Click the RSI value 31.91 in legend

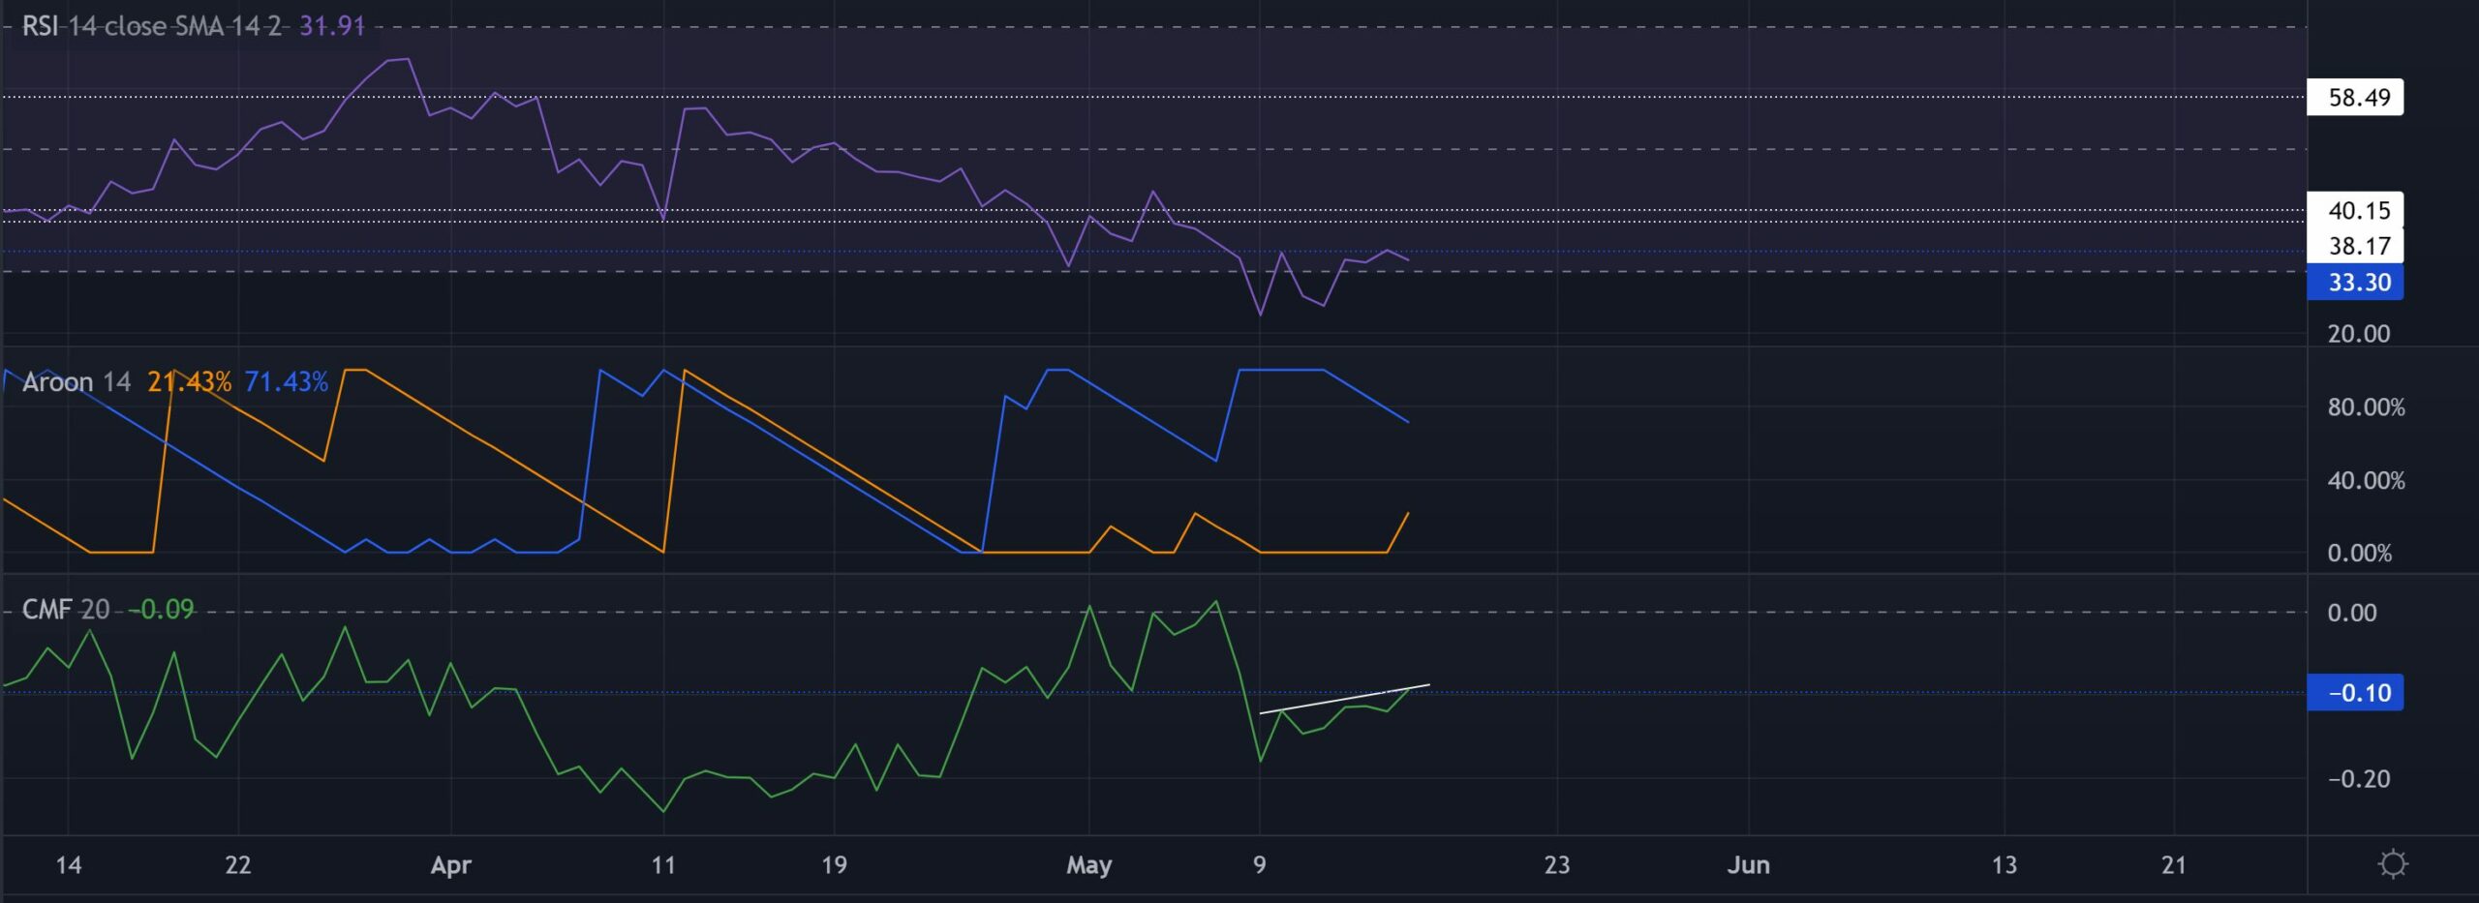[x=331, y=26]
